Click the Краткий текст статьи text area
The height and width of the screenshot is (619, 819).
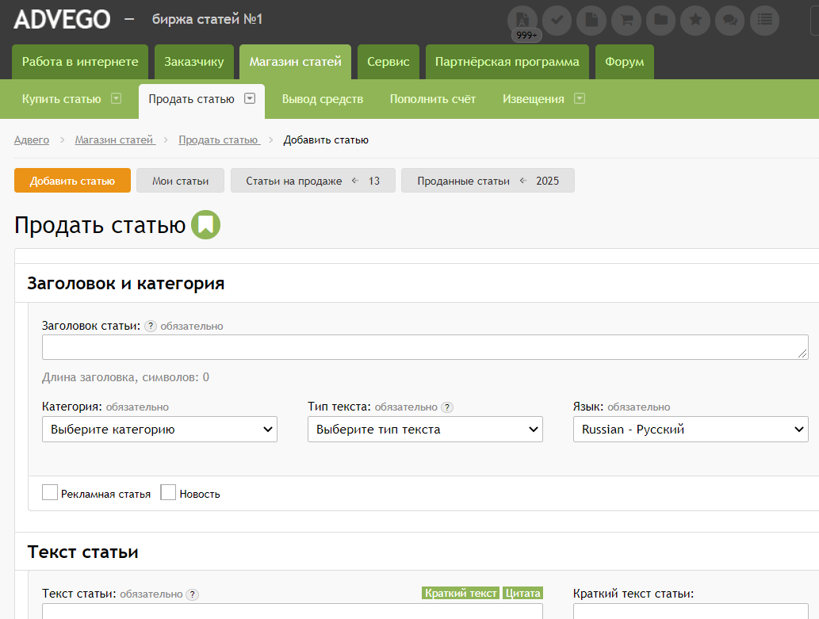pos(691,611)
